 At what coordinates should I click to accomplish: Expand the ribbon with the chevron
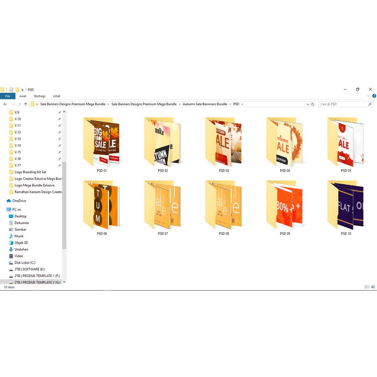coord(368,96)
